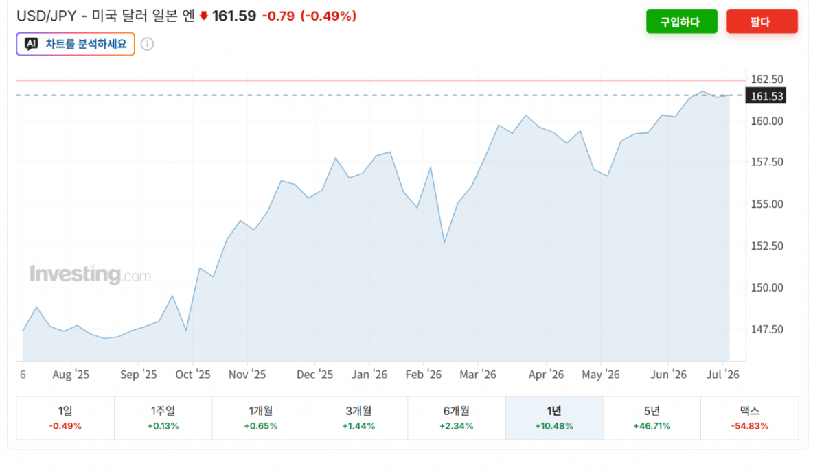This screenshot has height=474, width=824.
Task: Select the 1년 period tab
Action: click(554, 418)
